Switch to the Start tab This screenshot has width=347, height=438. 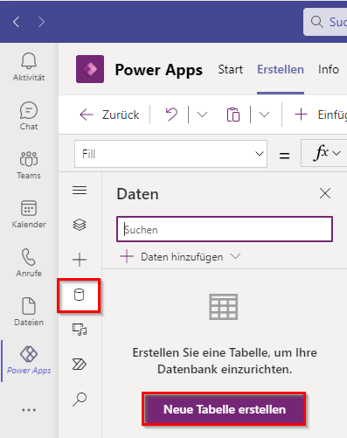coord(230,70)
